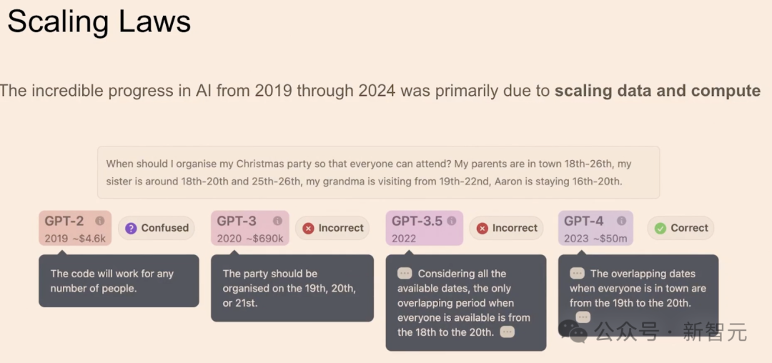The image size is (772, 363).
Task: Click the Confused status badge
Action: pos(157,228)
